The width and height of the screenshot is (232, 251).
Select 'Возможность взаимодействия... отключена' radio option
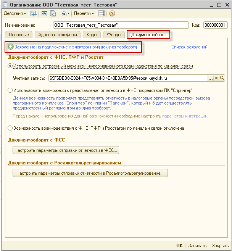(10, 128)
